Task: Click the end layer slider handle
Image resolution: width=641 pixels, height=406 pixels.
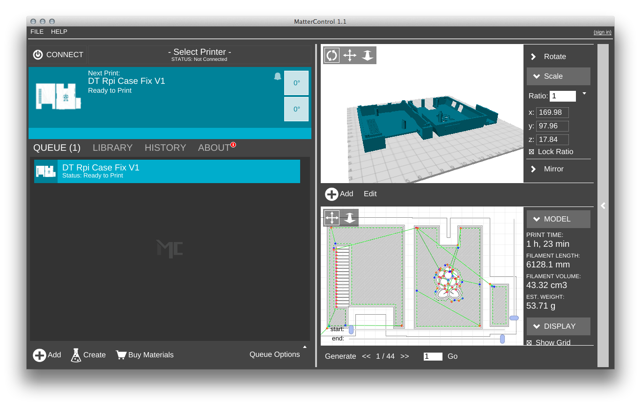Action: click(502, 339)
